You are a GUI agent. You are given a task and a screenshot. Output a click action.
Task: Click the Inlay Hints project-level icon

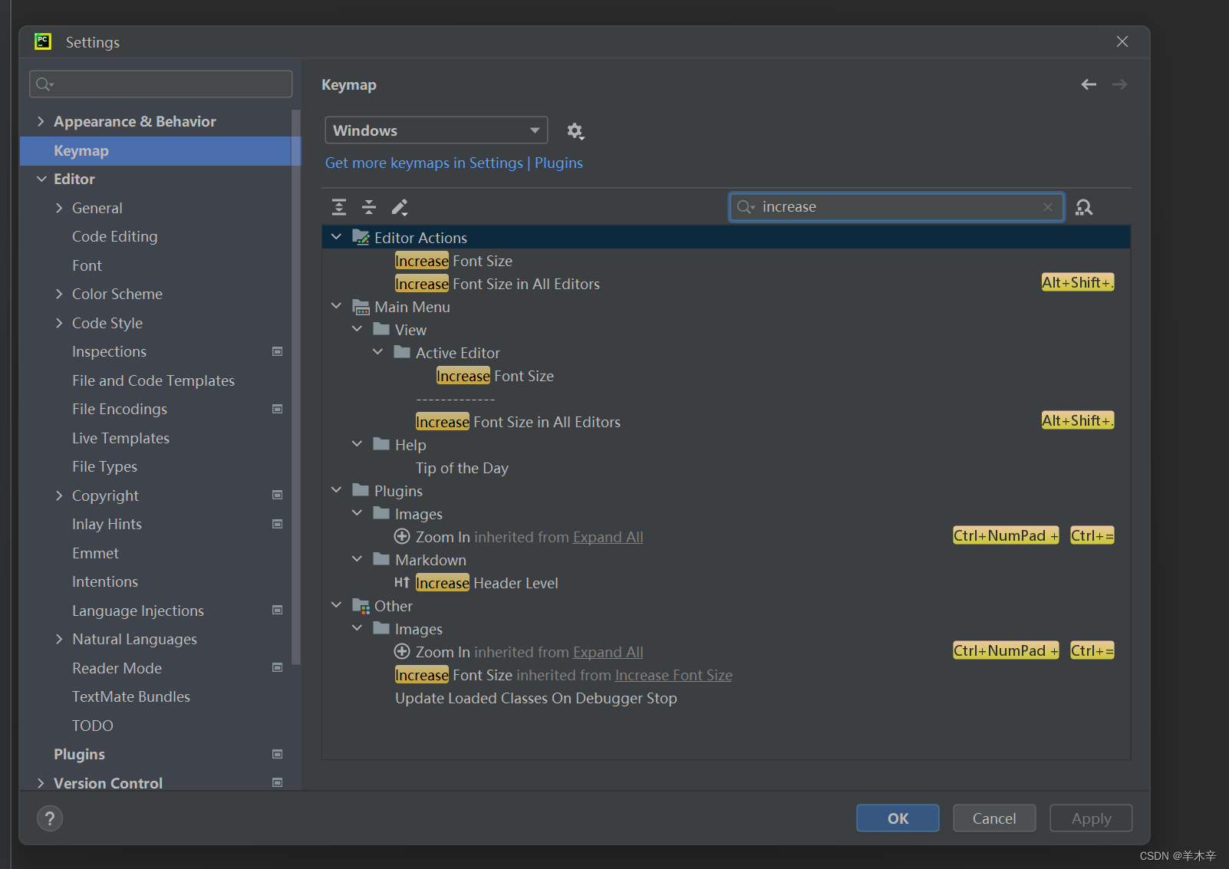point(278,524)
